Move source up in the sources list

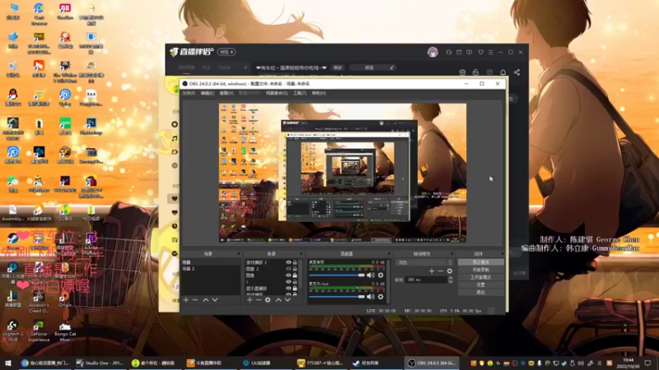(278, 300)
